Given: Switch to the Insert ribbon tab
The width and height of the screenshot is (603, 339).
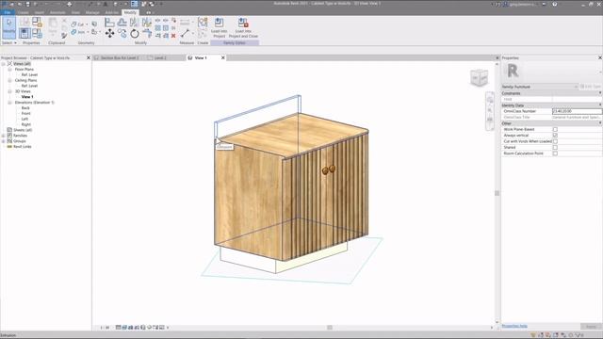Looking at the screenshot, I should pos(40,12).
